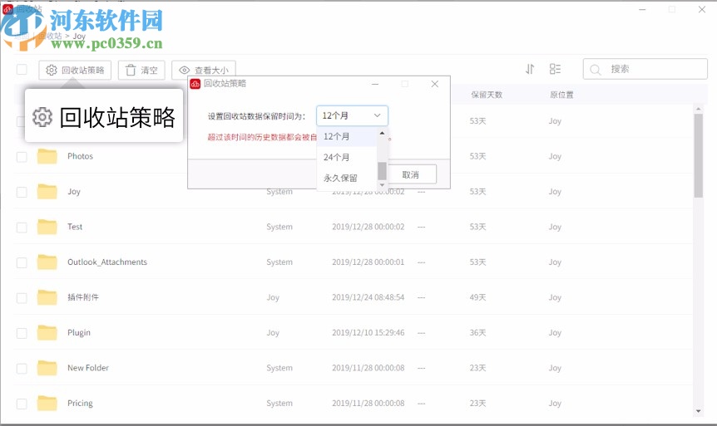Check the Joy folder row checkbox
The width and height of the screenshot is (717, 426).
22,192
